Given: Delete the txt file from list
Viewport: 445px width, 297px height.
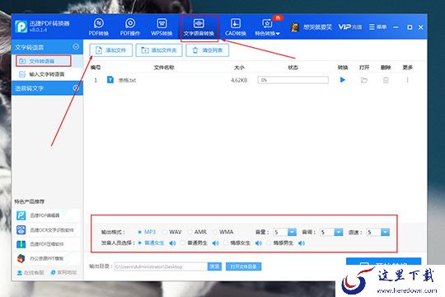Looking at the screenshot, I should 386,80.
